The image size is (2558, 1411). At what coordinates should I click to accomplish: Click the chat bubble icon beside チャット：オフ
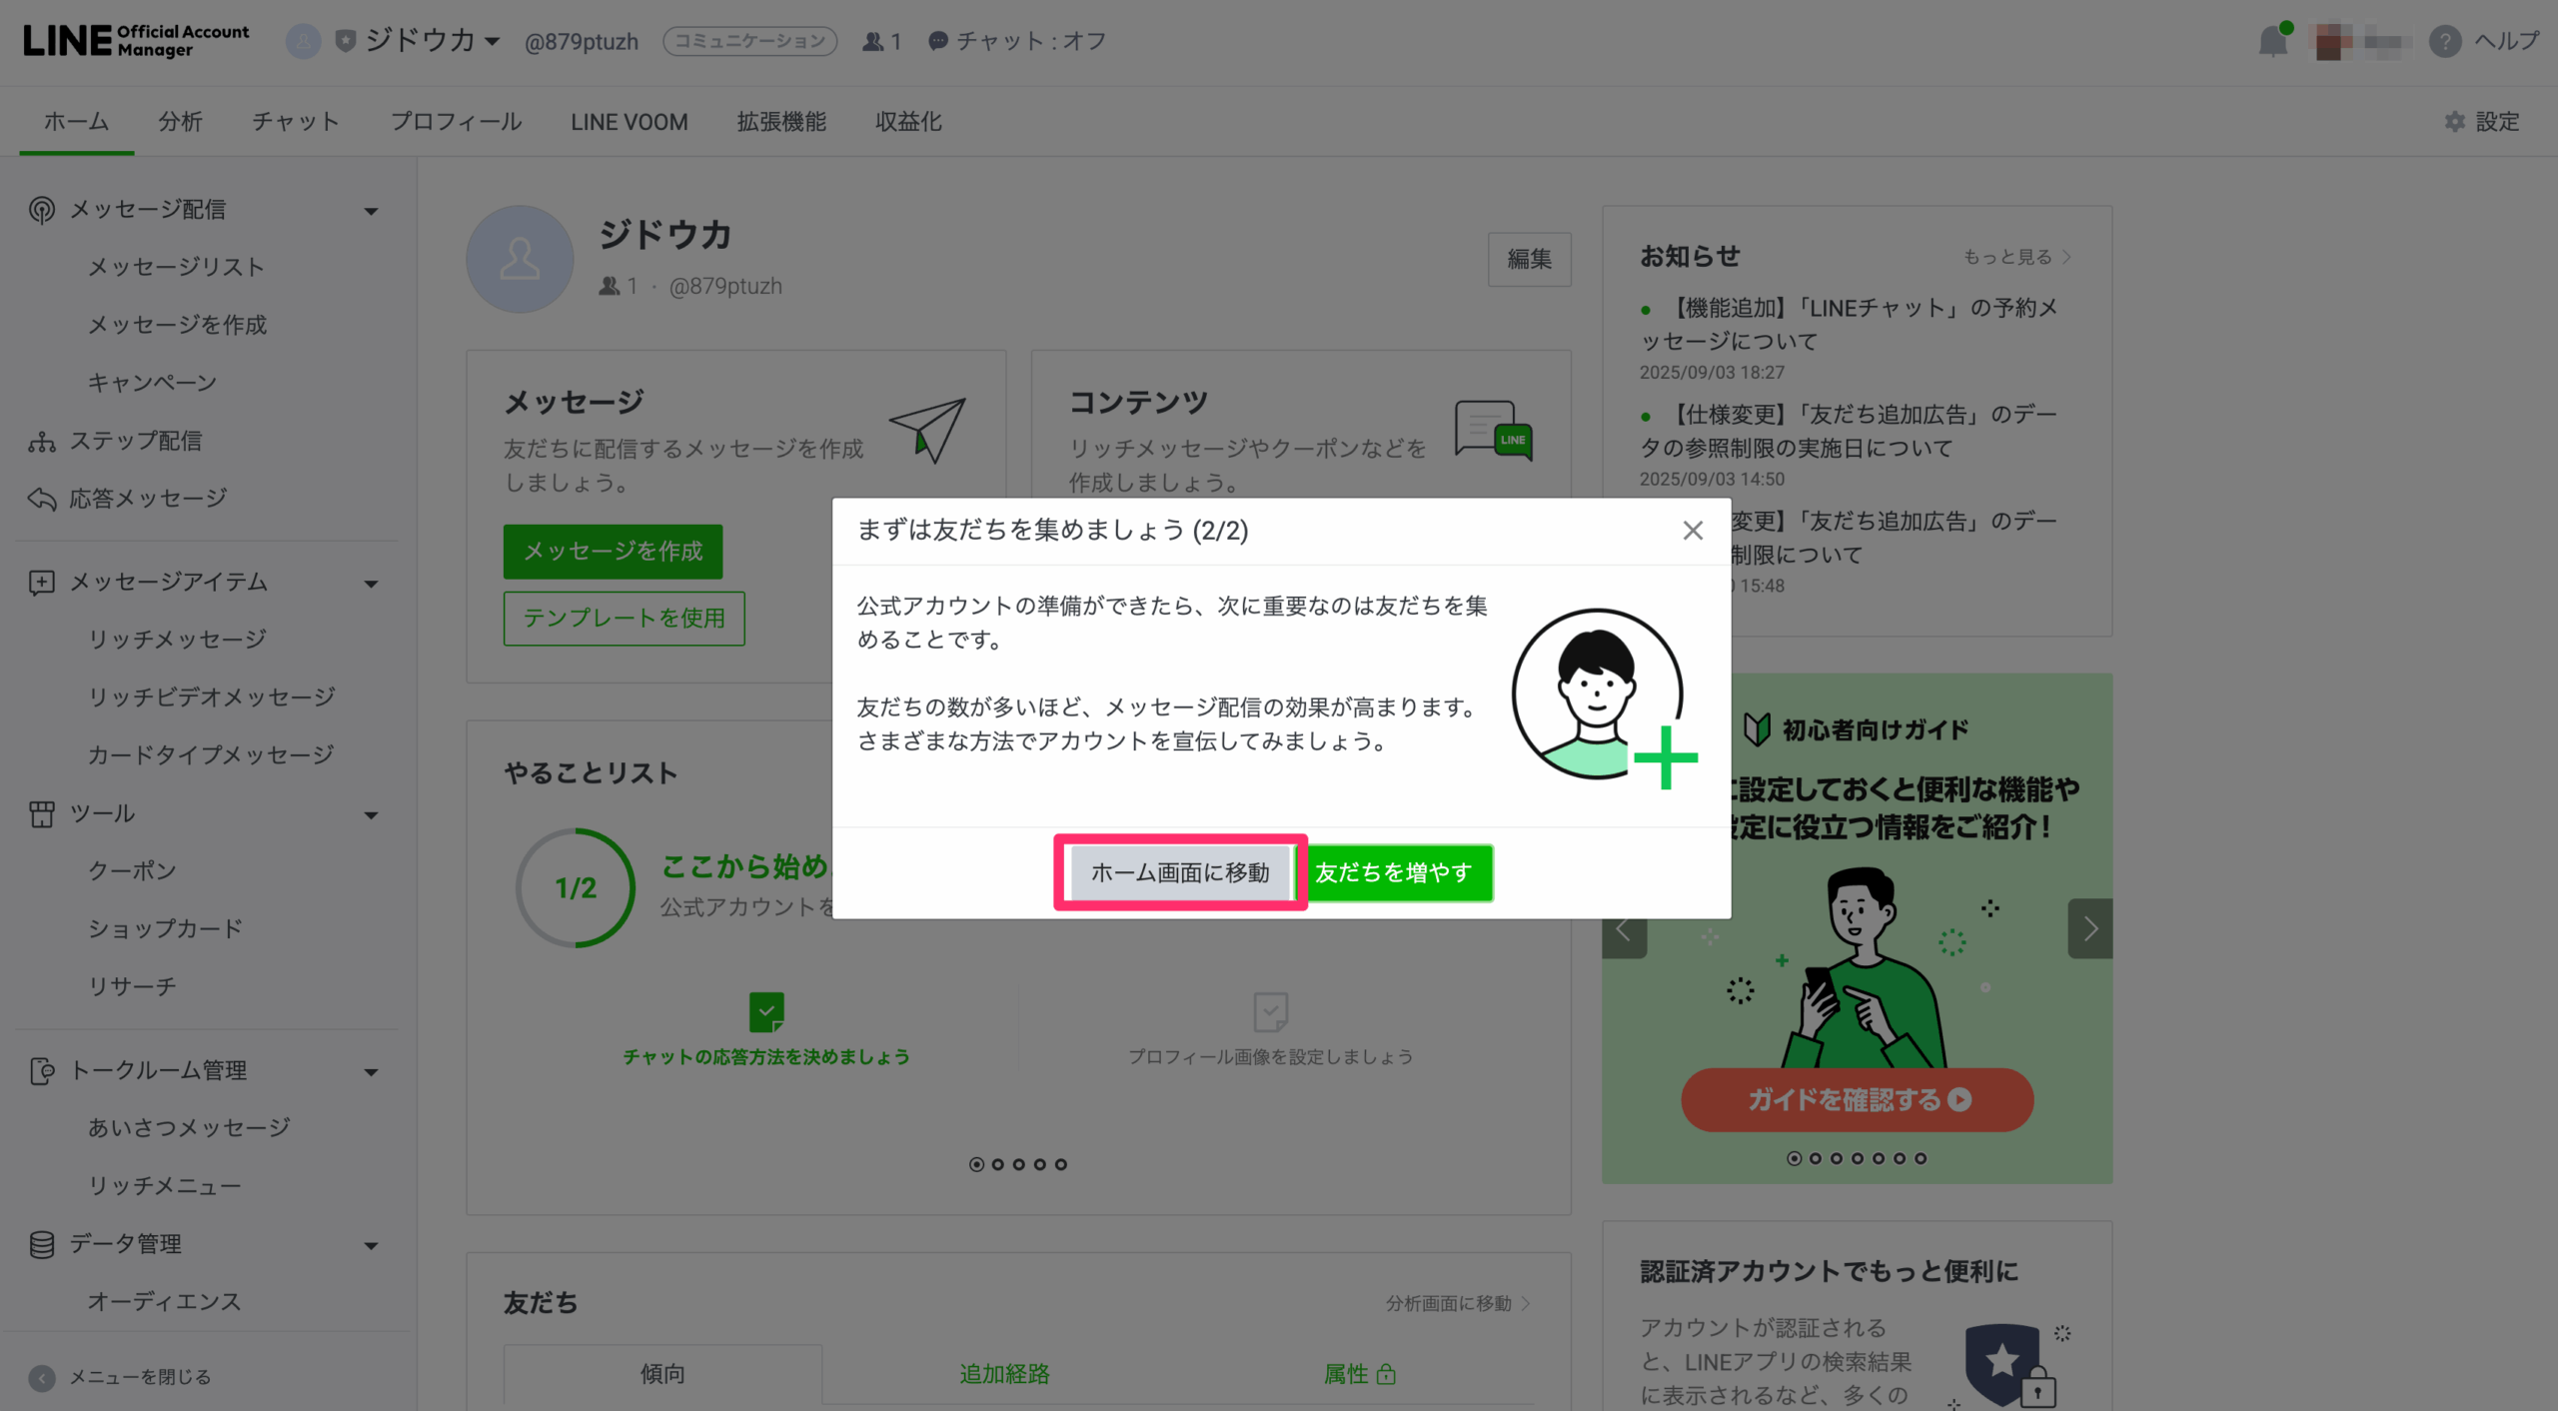[x=937, y=41]
